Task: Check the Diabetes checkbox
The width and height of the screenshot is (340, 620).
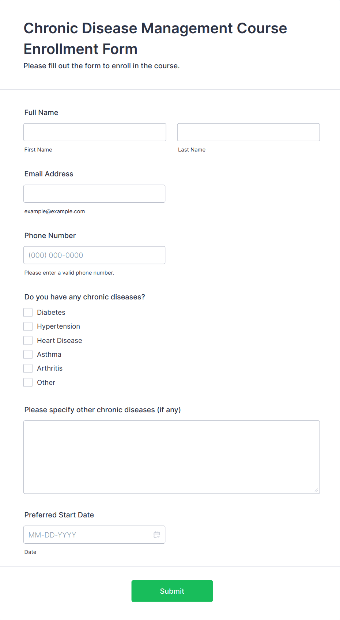Action: pyautogui.click(x=28, y=312)
